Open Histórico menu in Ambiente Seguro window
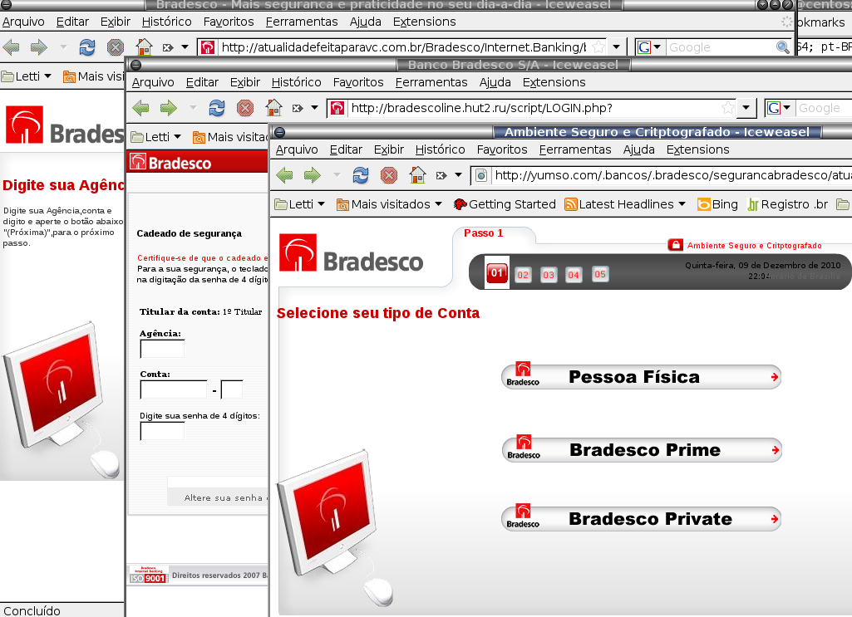 (440, 149)
